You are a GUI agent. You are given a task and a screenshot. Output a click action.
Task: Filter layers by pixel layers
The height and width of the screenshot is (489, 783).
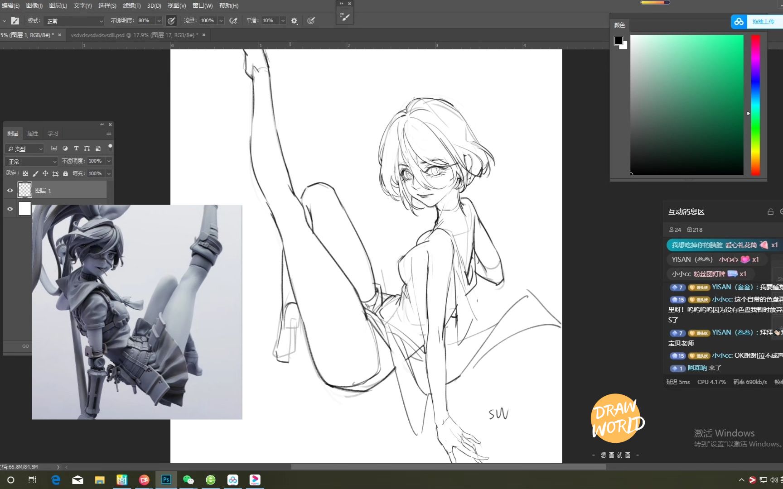pos(54,148)
